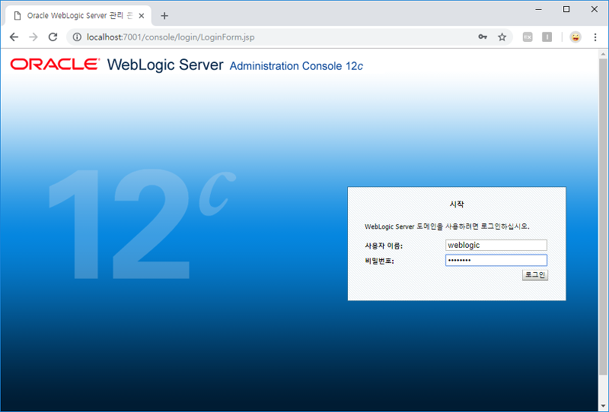Open the saved password key icon

point(483,36)
